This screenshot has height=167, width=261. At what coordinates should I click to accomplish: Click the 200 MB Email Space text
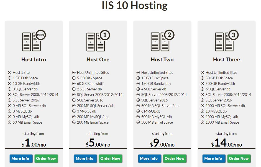(93, 122)
